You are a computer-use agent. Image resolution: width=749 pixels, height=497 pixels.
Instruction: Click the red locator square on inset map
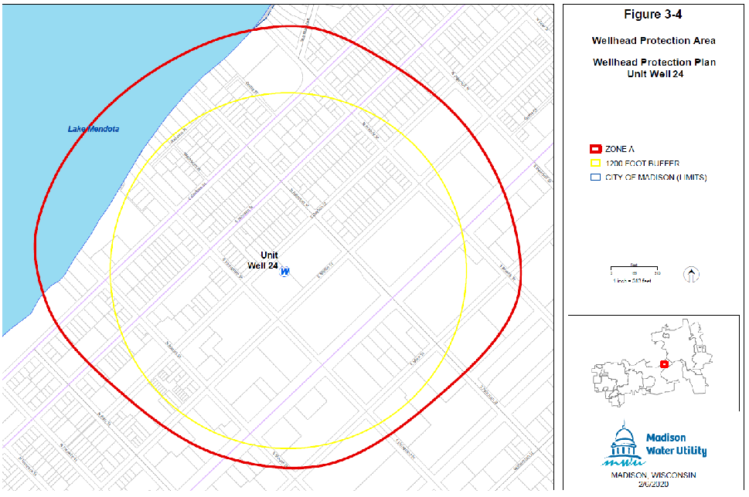tap(664, 363)
